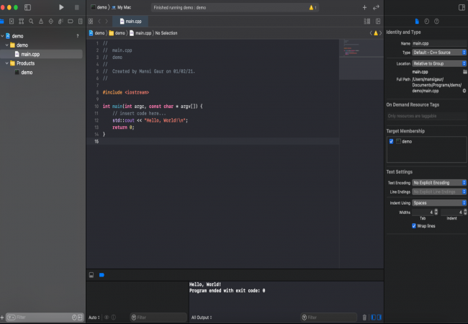Screen dimensions: 468x324
Task: Disable the Wrap lines checkbox
Action: click(x=414, y=226)
